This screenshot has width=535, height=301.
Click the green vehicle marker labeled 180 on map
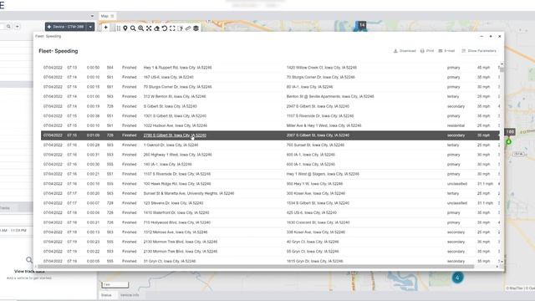pyautogui.click(x=508, y=141)
